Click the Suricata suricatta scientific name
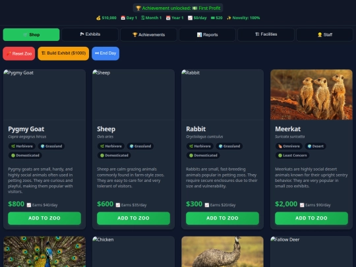Image resolution: width=356 pixels, height=267 pixels. coord(289,136)
